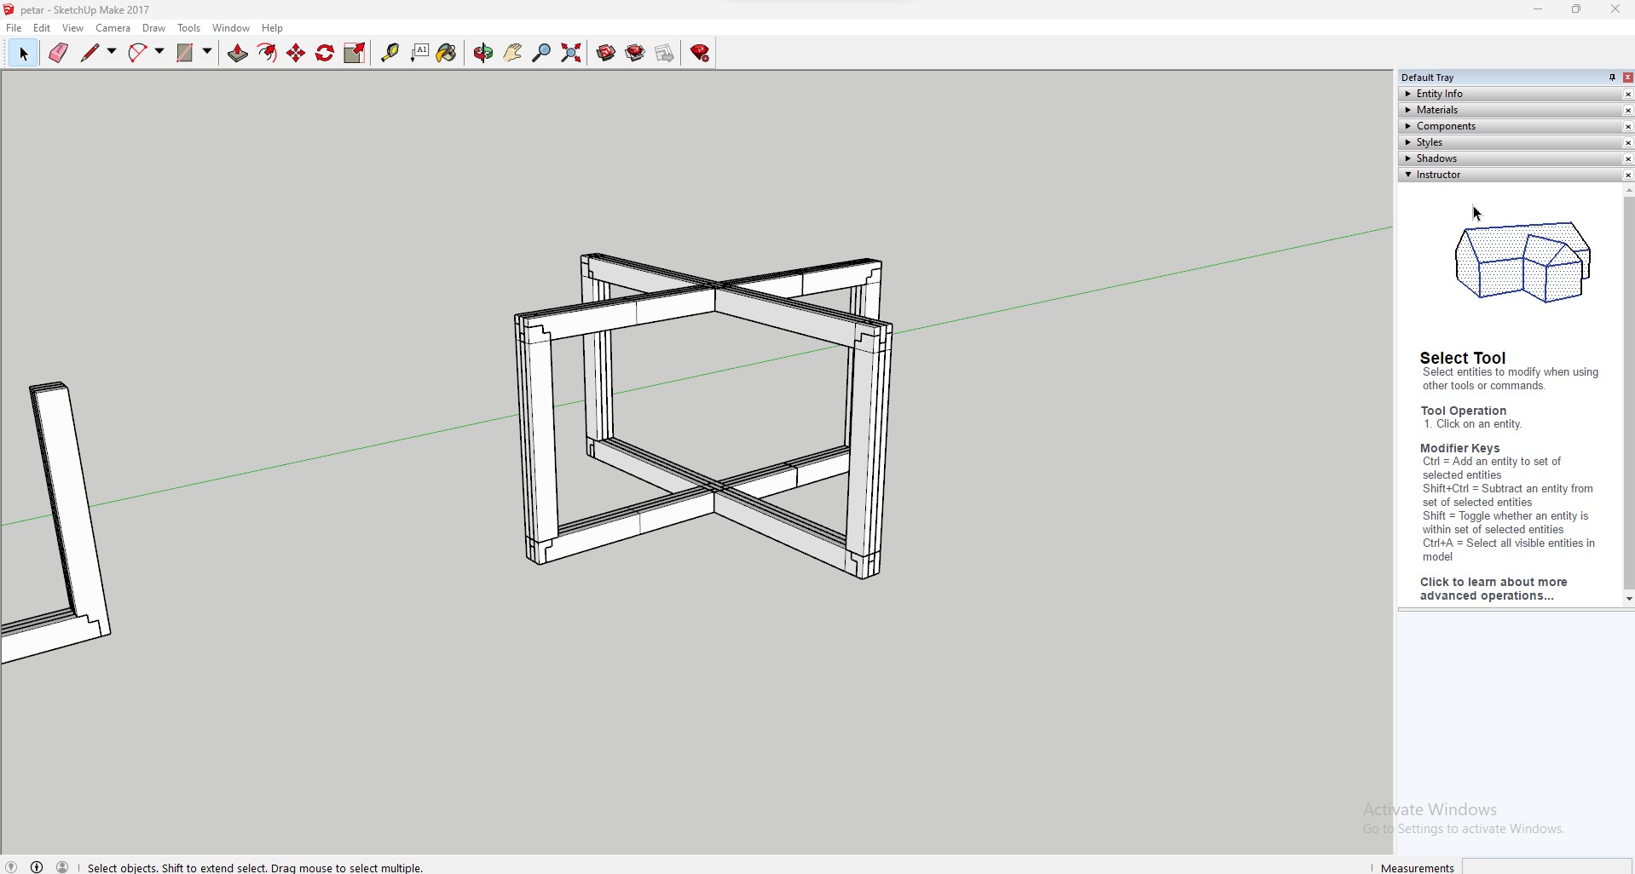Select the Offset tool

pos(268,54)
